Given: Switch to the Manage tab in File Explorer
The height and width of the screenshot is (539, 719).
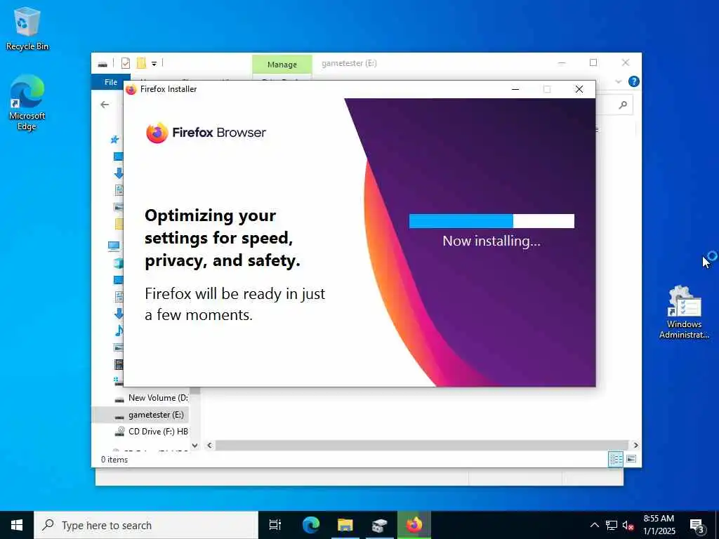Looking at the screenshot, I should (x=282, y=65).
